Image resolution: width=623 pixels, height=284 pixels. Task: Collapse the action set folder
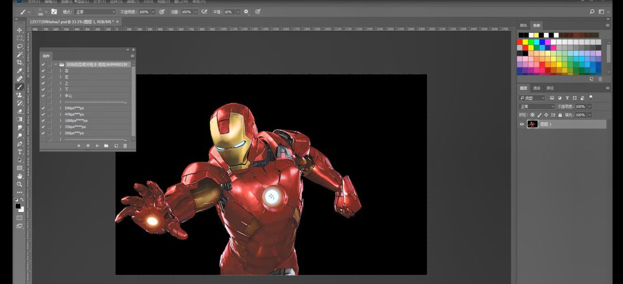tap(55, 65)
